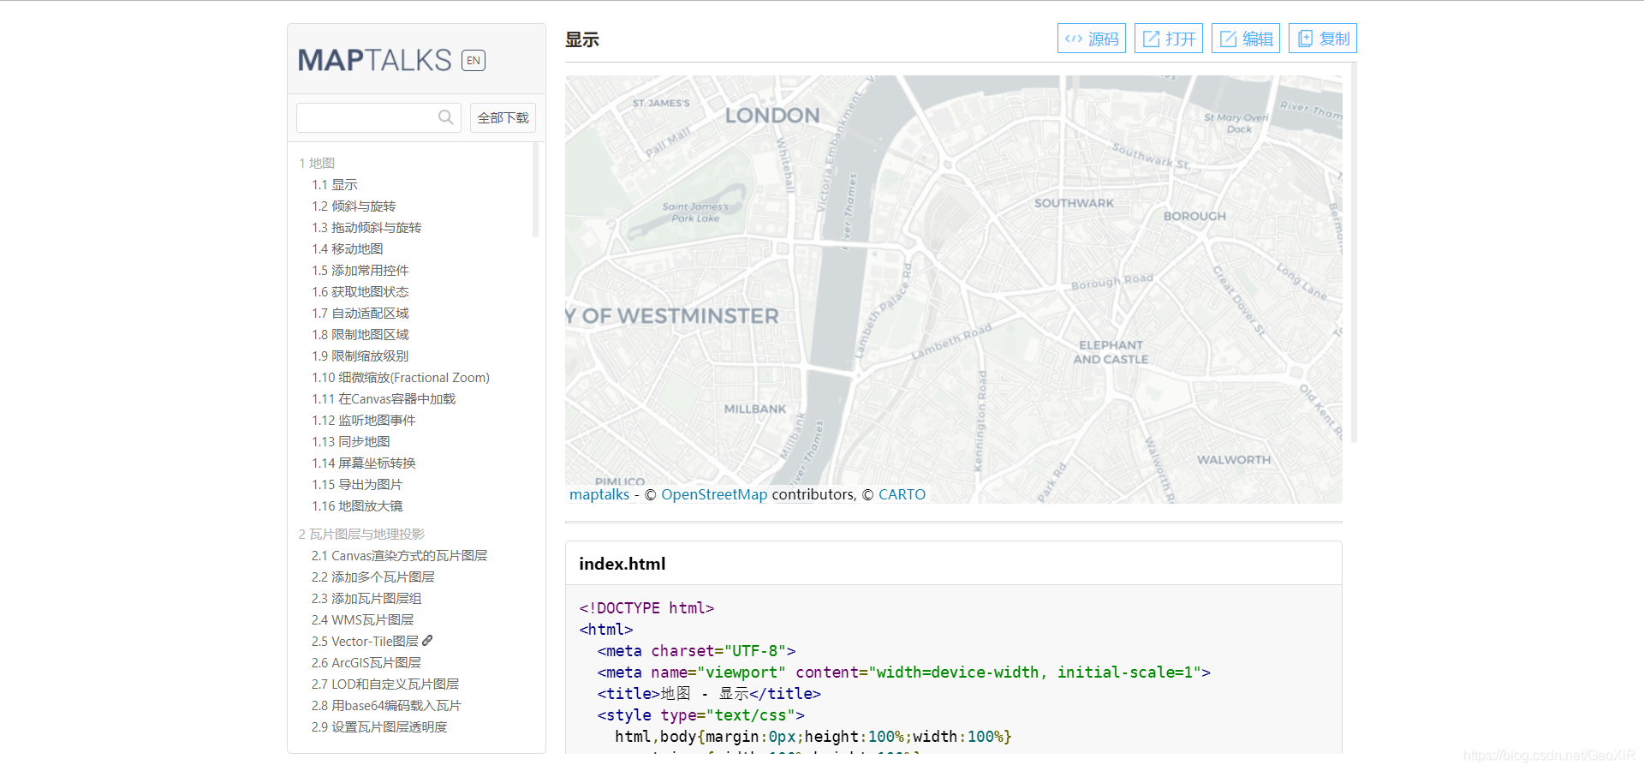Click the code icon on the 源码 button
The height and width of the screenshot is (771, 1644).
(x=1075, y=38)
